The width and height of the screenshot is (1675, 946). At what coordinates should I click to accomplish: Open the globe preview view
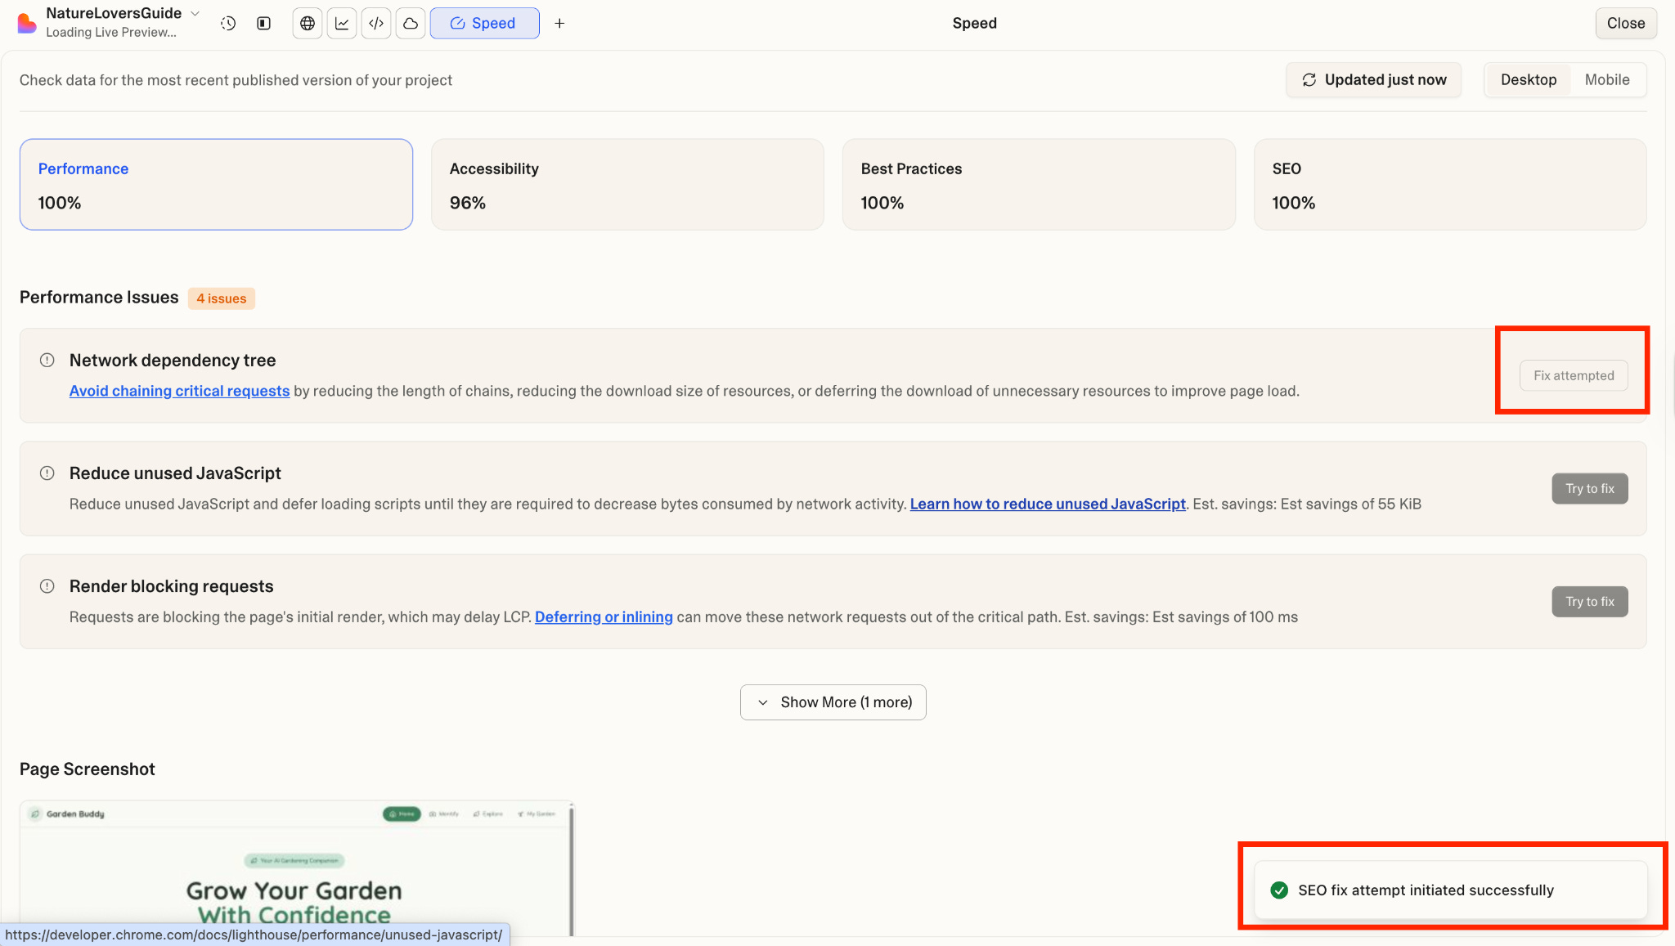308,24
